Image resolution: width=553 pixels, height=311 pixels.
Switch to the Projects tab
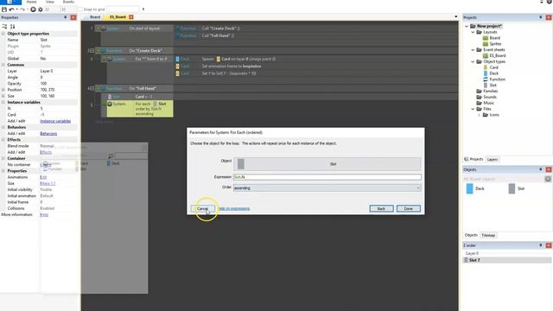click(474, 159)
